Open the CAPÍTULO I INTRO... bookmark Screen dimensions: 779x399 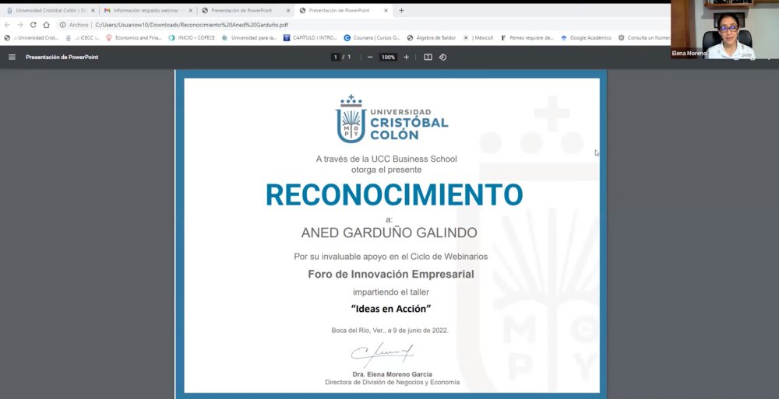311,37
